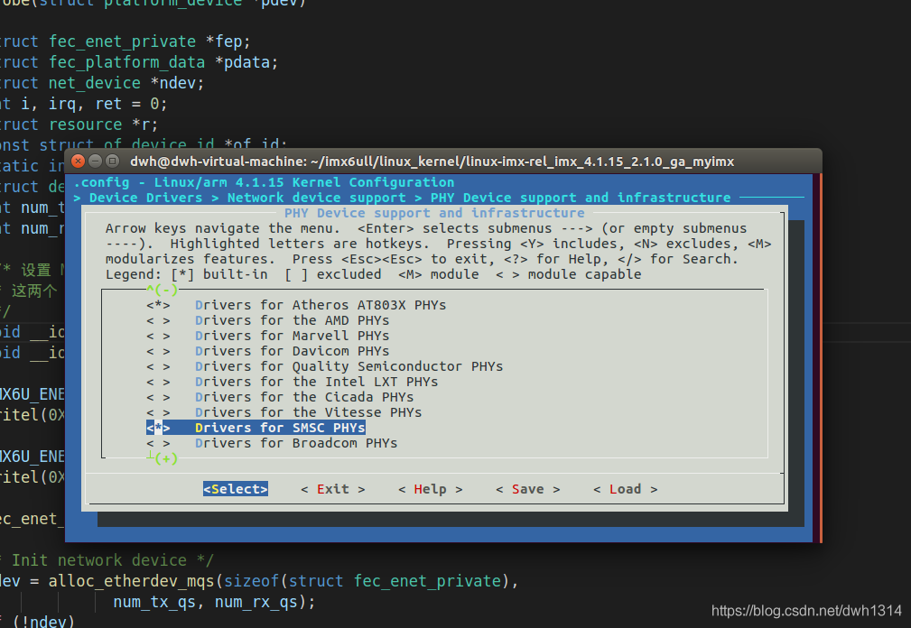Click 'irq, ret = 0;' line in editor

click(108, 104)
